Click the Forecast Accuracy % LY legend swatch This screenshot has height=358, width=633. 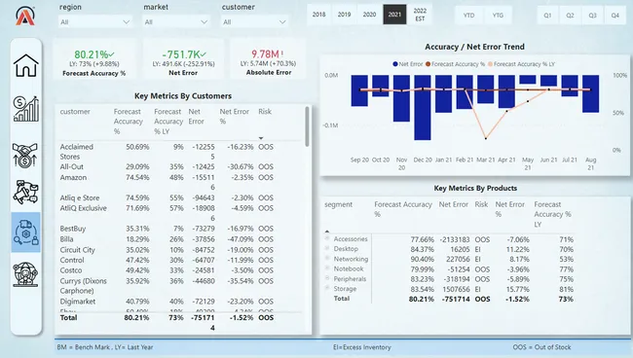pyautogui.click(x=490, y=63)
